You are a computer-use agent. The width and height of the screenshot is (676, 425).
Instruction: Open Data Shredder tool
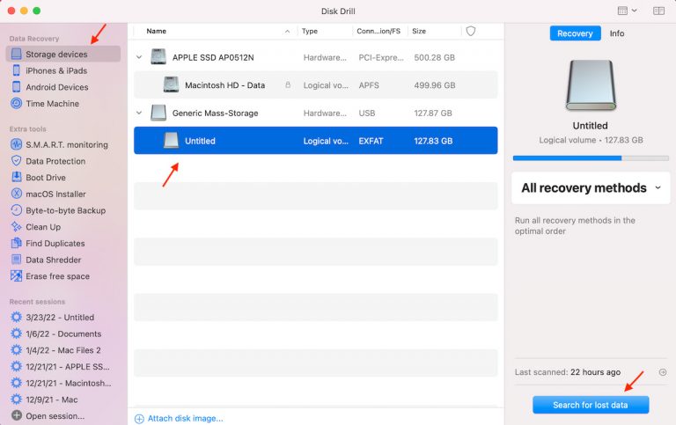[x=53, y=260]
